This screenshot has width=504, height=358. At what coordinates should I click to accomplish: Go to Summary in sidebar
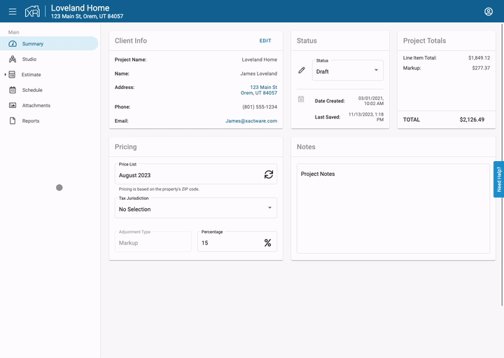click(x=49, y=43)
